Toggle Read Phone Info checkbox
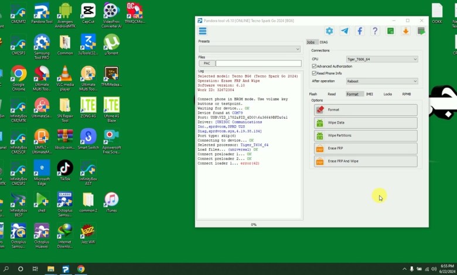 [314, 73]
